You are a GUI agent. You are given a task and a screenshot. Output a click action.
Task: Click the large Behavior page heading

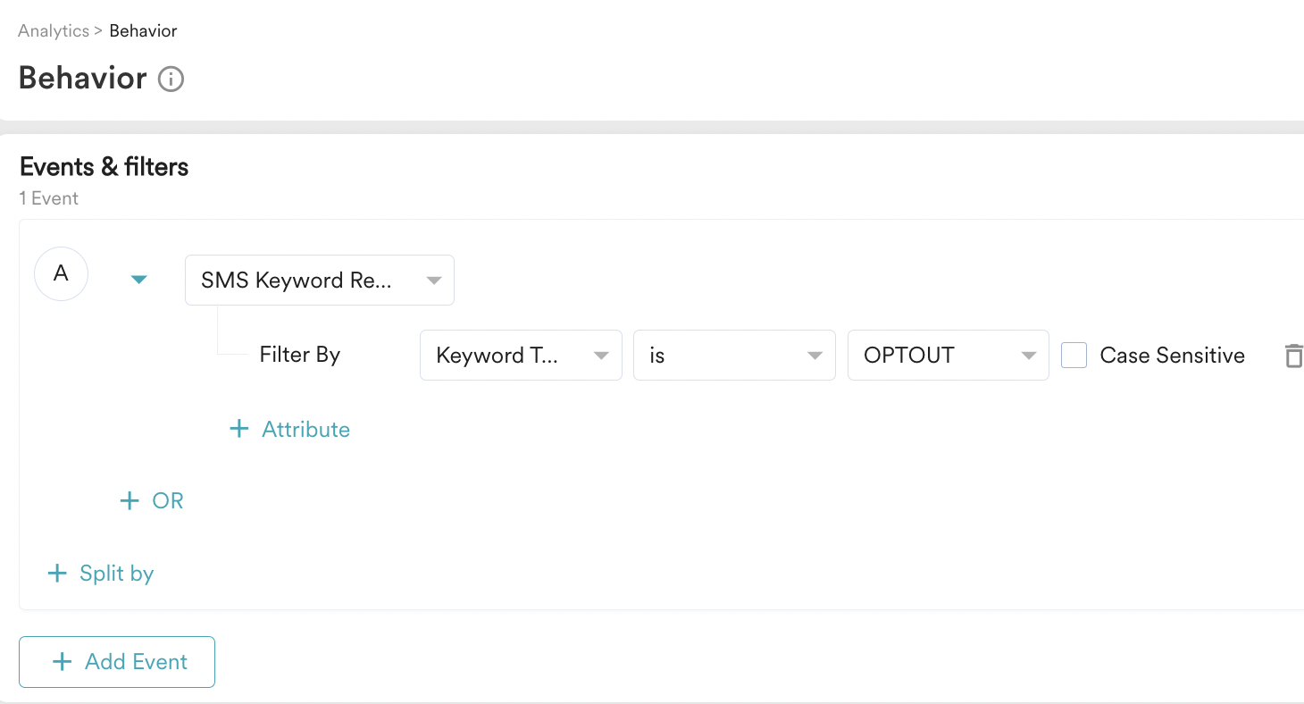[82, 79]
